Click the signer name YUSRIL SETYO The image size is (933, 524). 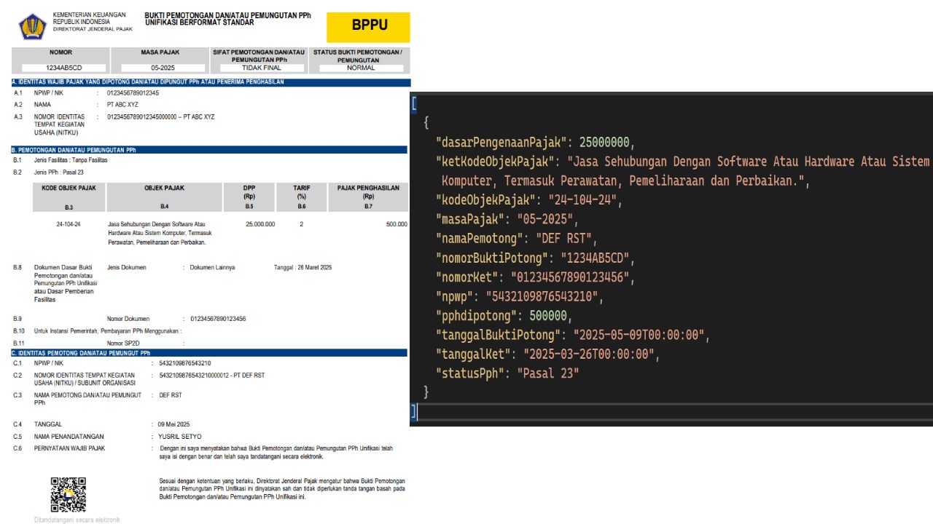[180, 437]
